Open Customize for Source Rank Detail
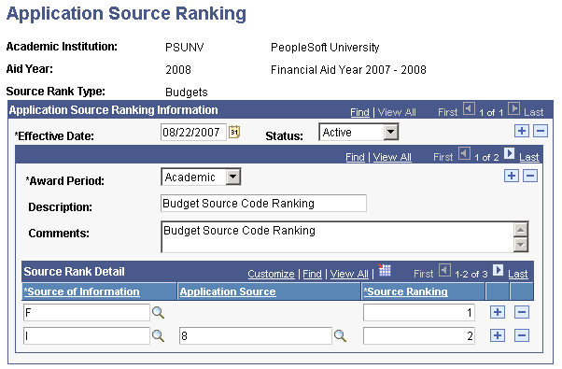This screenshot has width=562, height=369. point(271,274)
